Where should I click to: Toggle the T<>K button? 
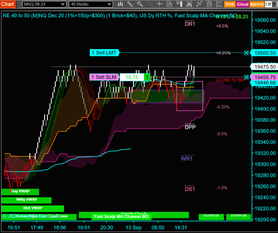click(x=230, y=4)
